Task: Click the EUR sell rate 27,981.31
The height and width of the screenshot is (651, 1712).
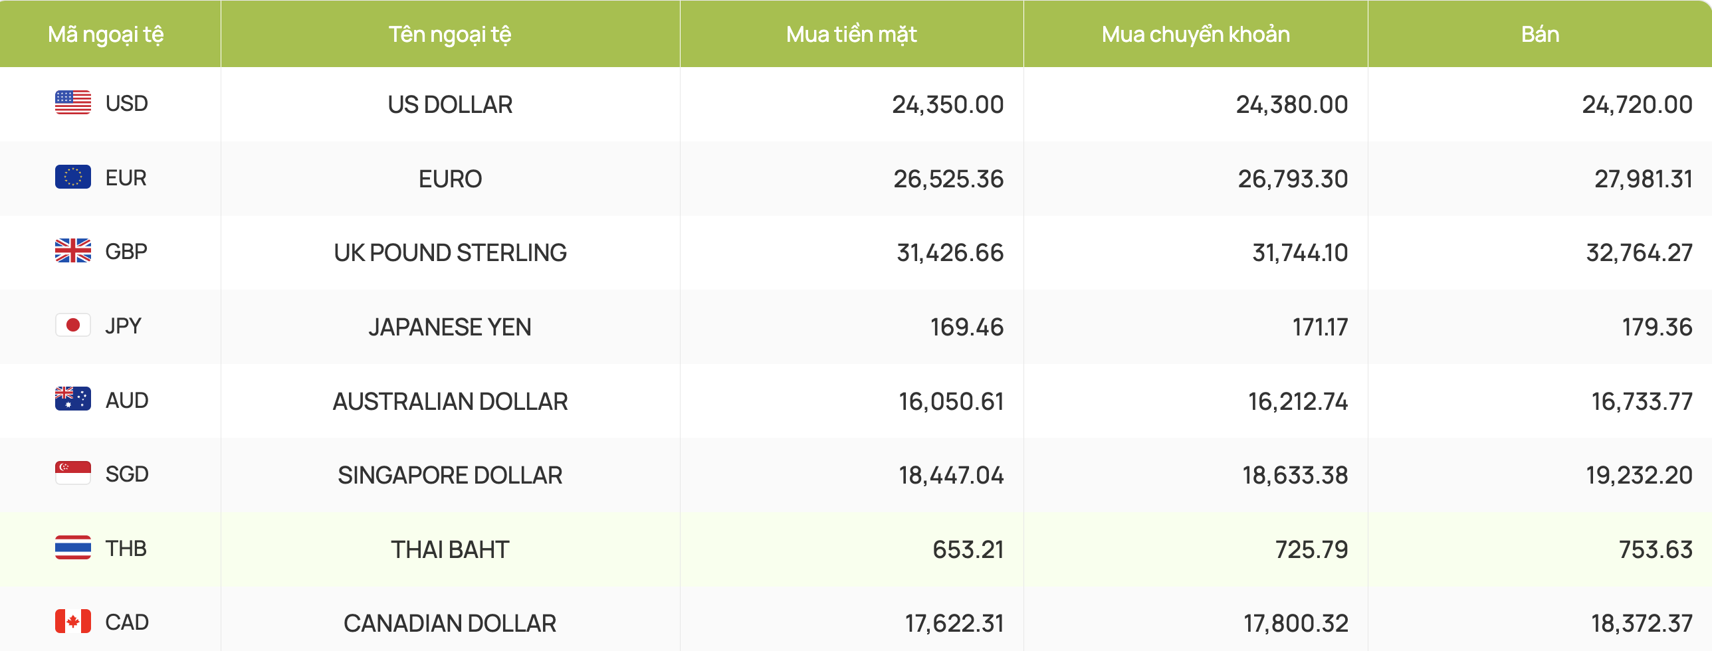Action: pos(1644,179)
